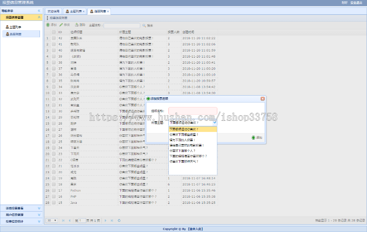
Task: Sort by the 选项标题 column header
Action: pos(94,32)
